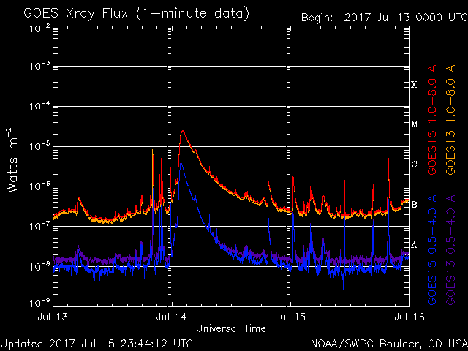The height and width of the screenshot is (351, 468).
Task: Click the blue GOES15 0.5-4.0 A legend label
Action: click(x=433, y=250)
